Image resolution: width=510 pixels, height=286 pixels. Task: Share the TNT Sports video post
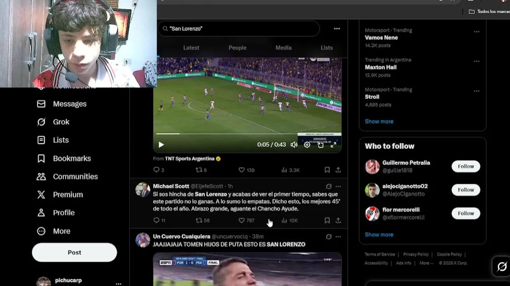[x=338, y=170]
